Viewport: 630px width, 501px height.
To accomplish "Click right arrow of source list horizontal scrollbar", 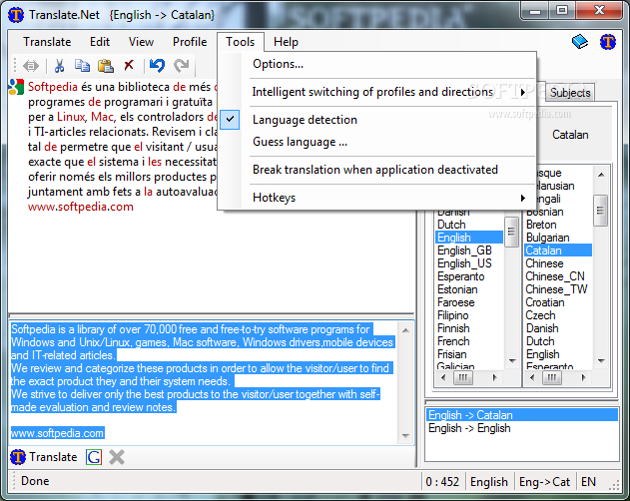I will [494, 377].
